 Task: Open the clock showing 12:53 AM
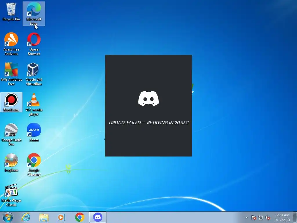tap(282, 217)
